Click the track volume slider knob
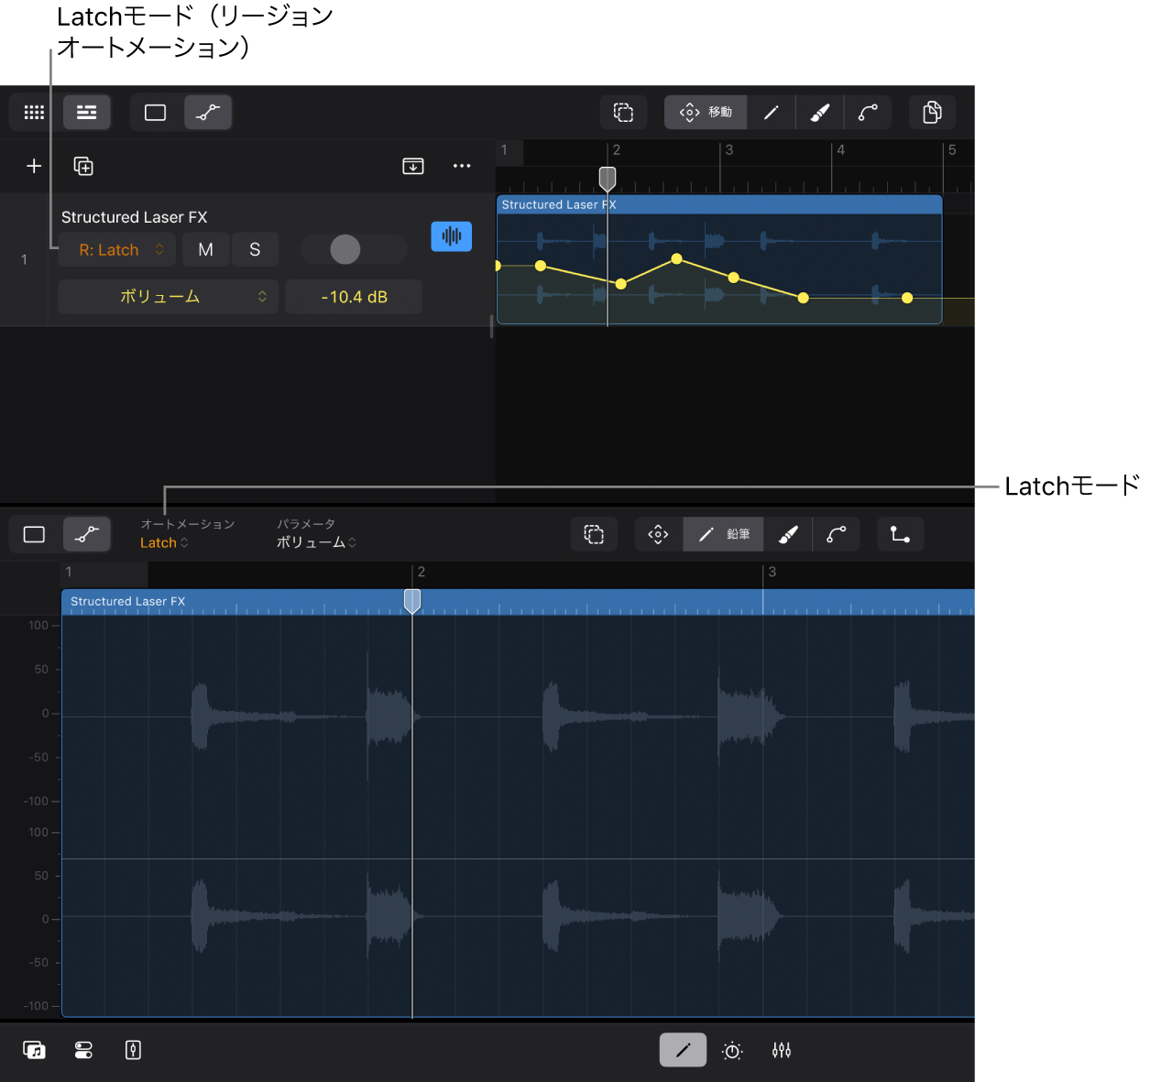Image resolution: width=1172 pixels, height=1082 pixels. (x=345, y=249)
